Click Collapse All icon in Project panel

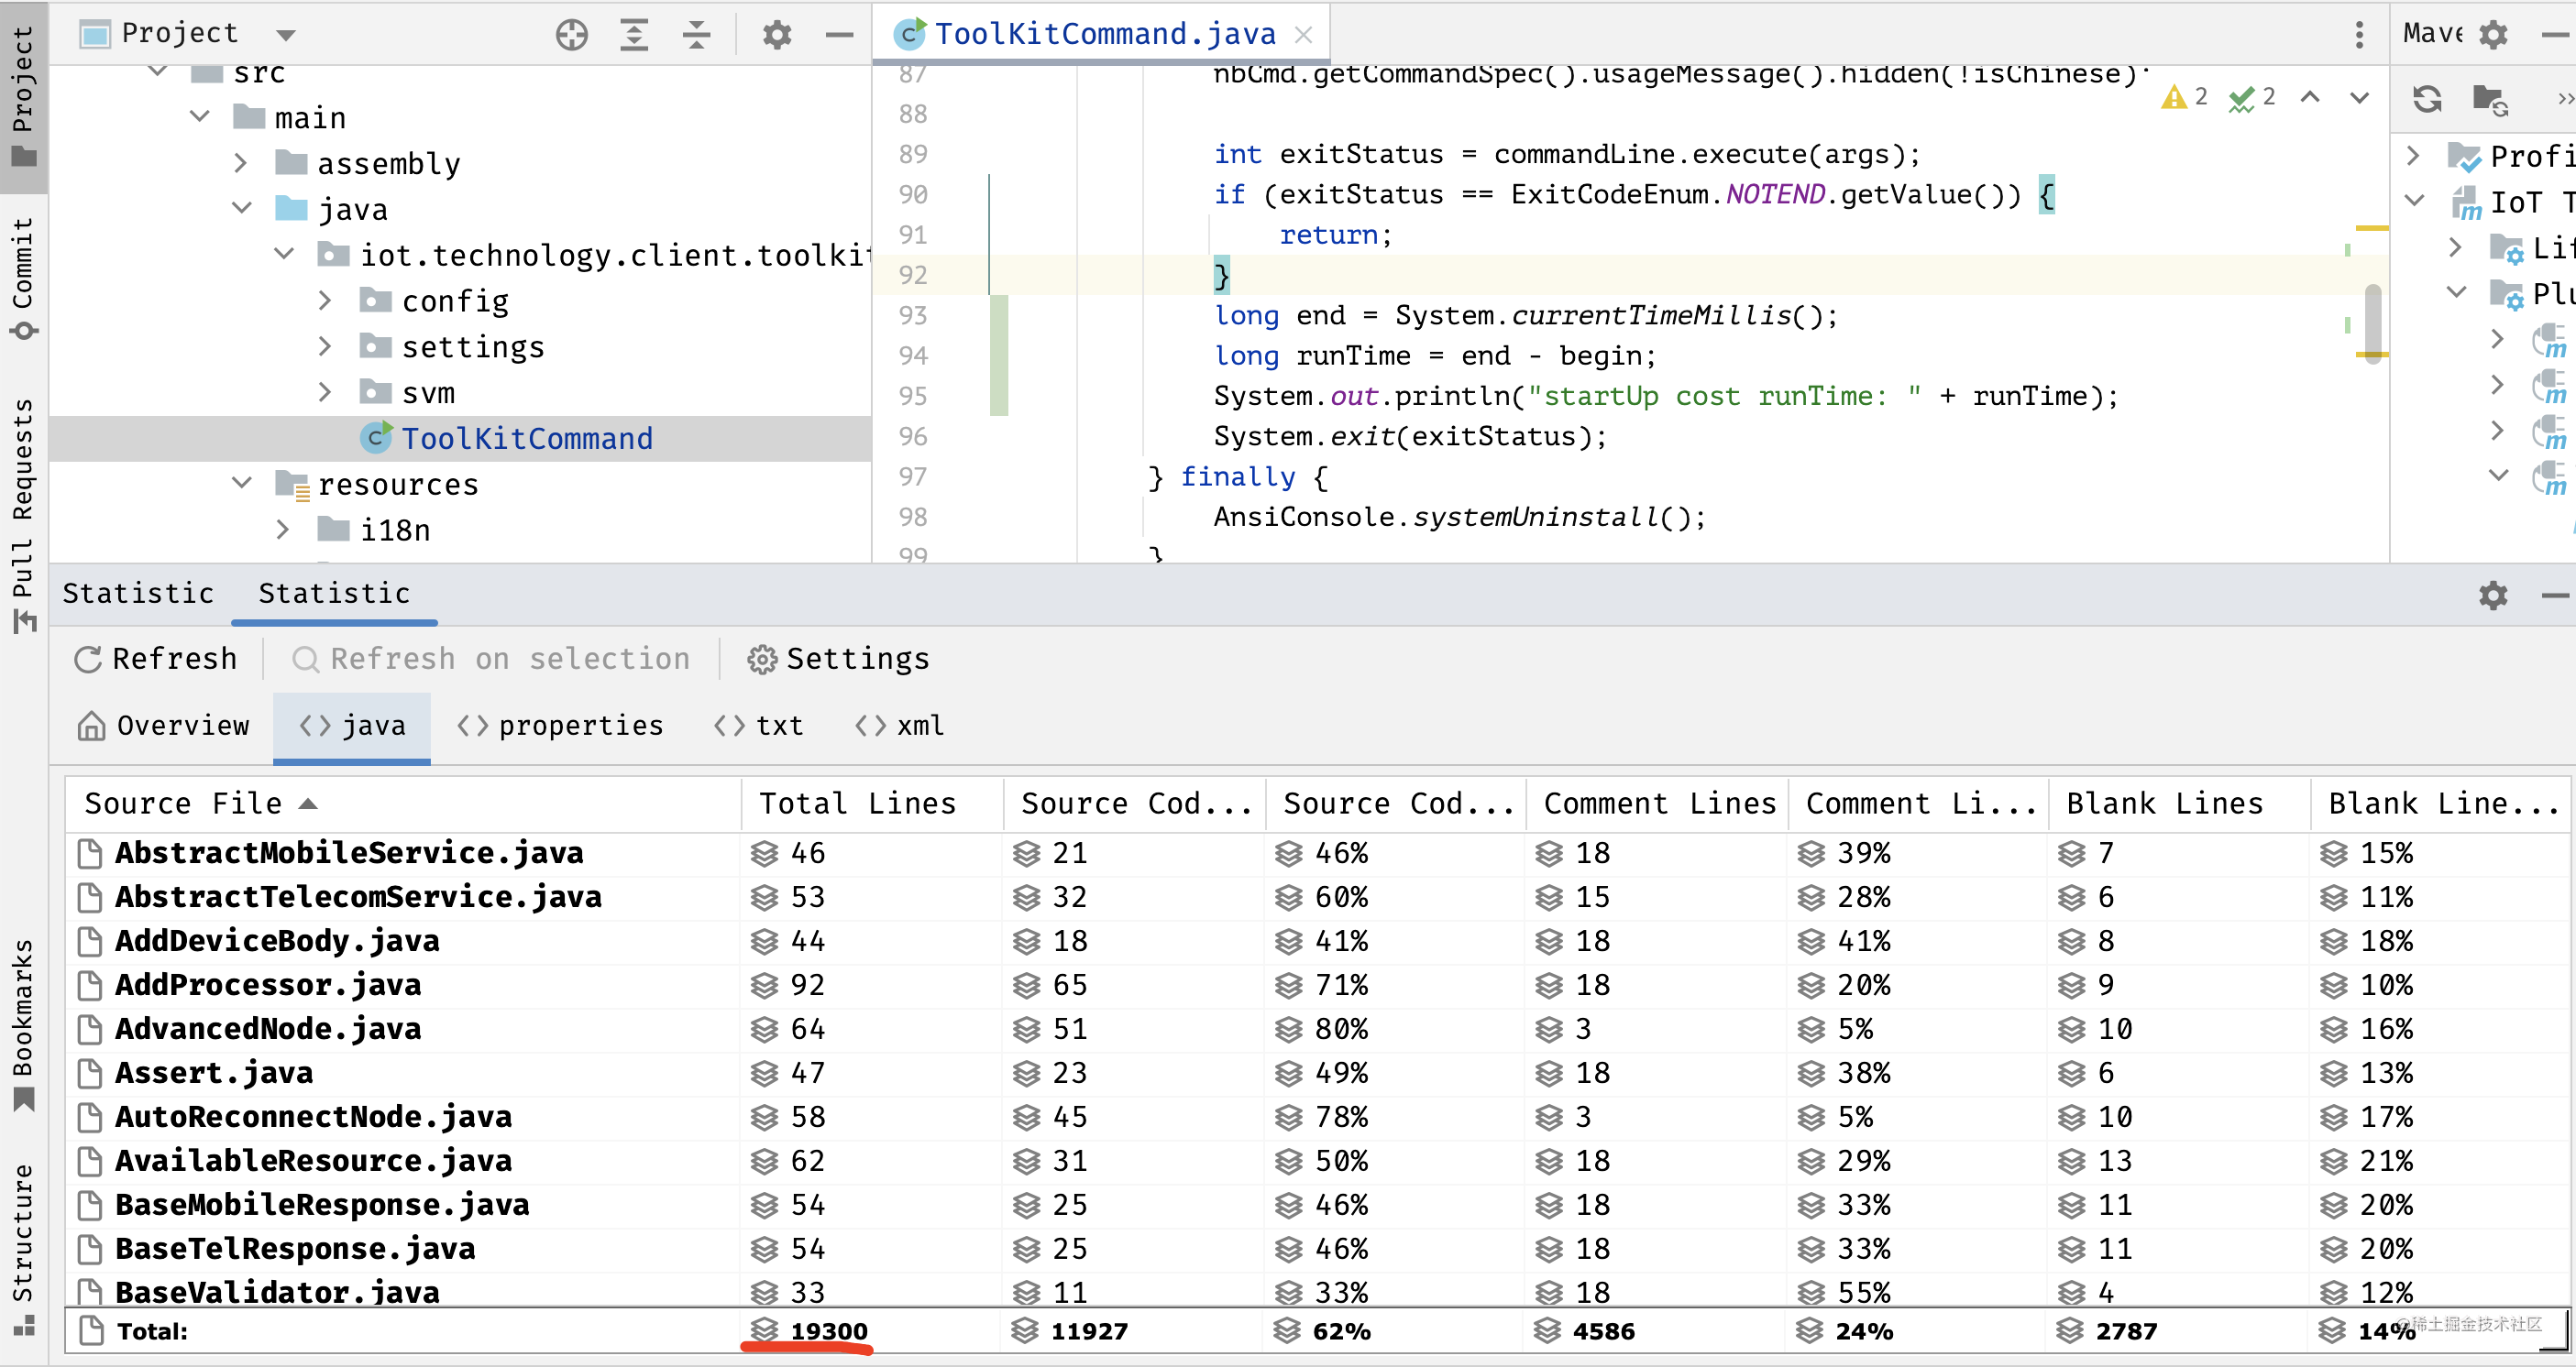[696, 35]
